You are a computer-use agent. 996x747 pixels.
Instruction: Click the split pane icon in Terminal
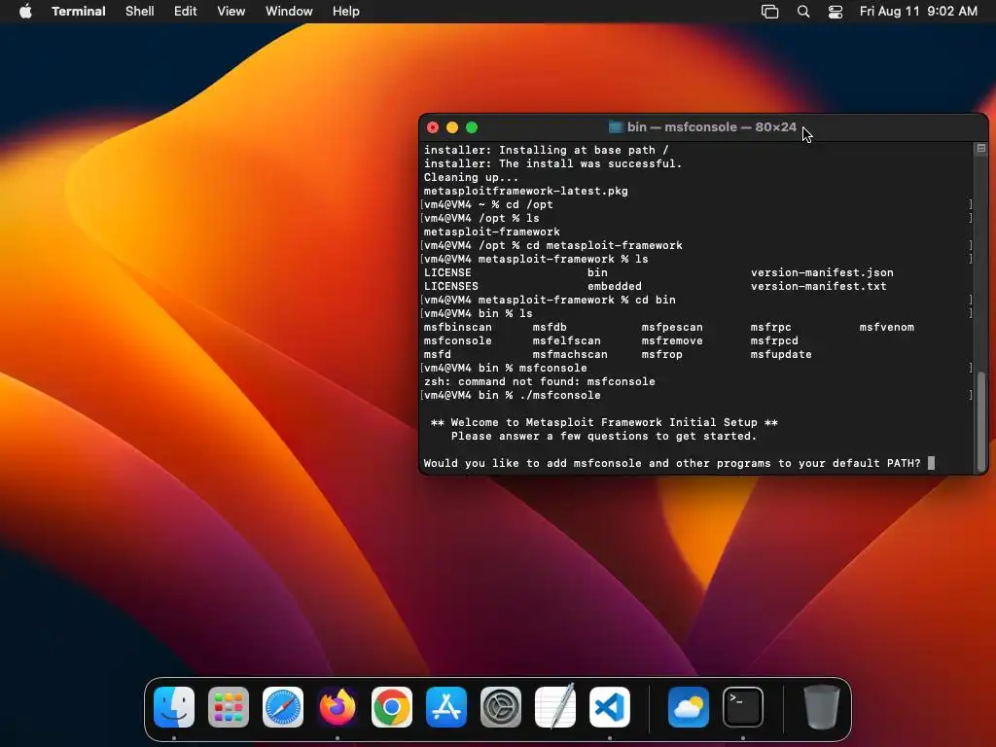coord(981,148)
